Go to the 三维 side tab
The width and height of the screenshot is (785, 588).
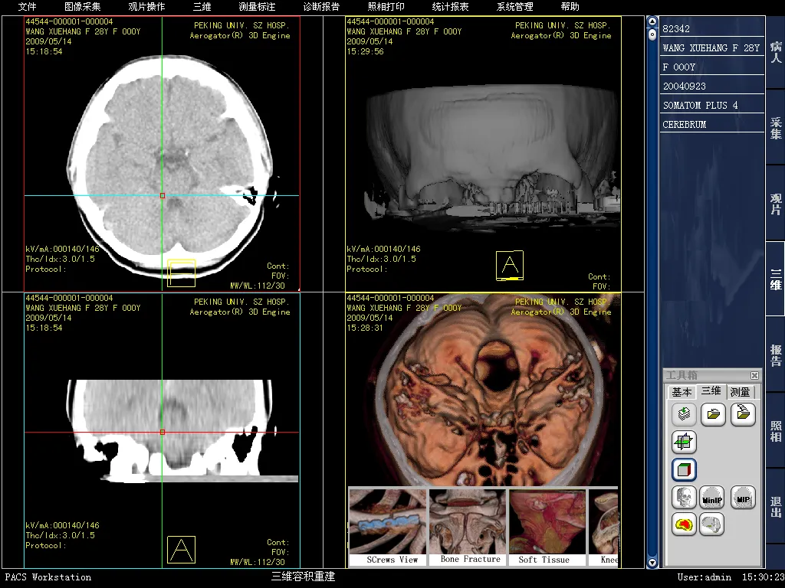(776, 279)
